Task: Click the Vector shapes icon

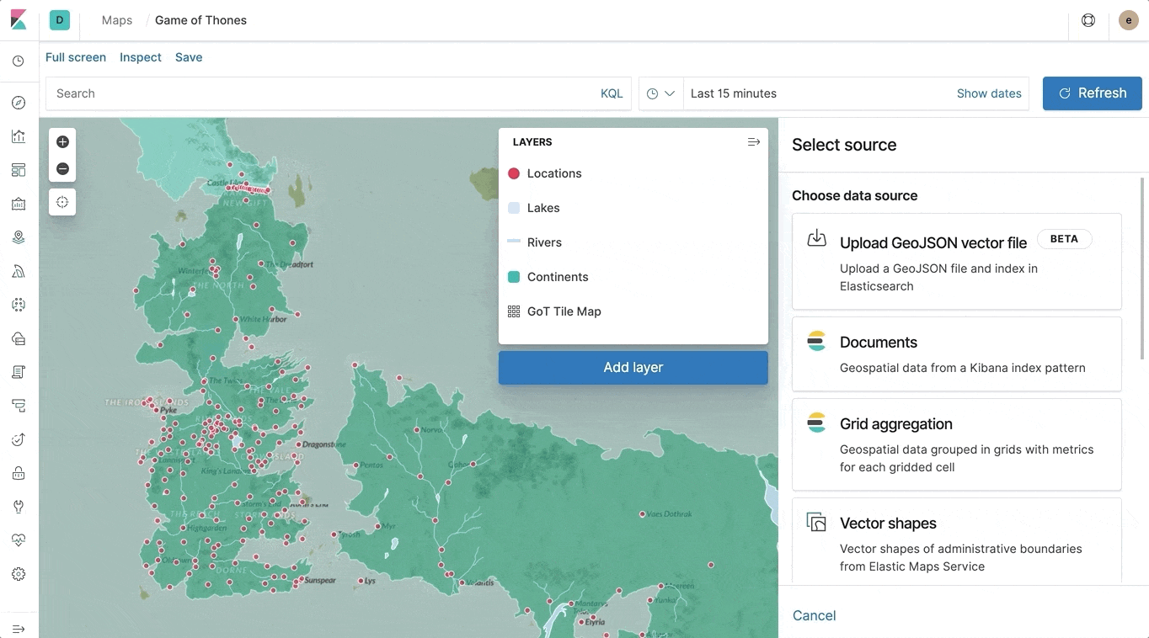Action: (816, 522)
